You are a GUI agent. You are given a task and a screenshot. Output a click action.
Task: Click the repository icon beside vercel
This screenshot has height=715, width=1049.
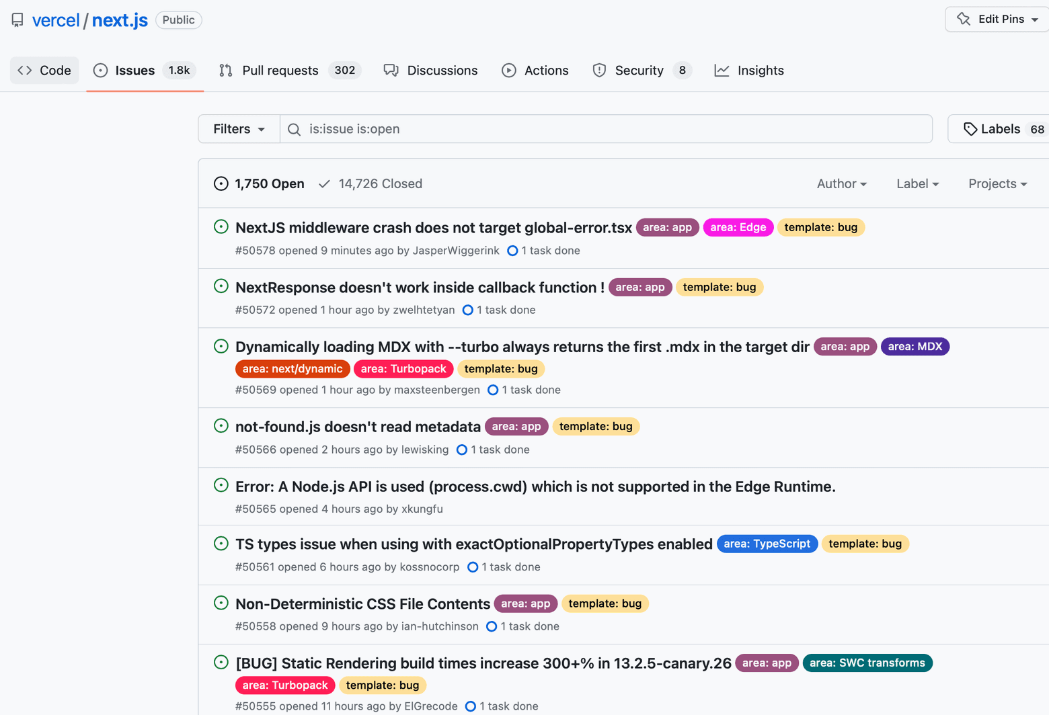pos(17,20)
